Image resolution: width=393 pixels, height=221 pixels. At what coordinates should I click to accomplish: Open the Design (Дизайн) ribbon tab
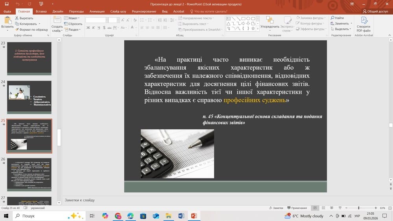point(57,11)
